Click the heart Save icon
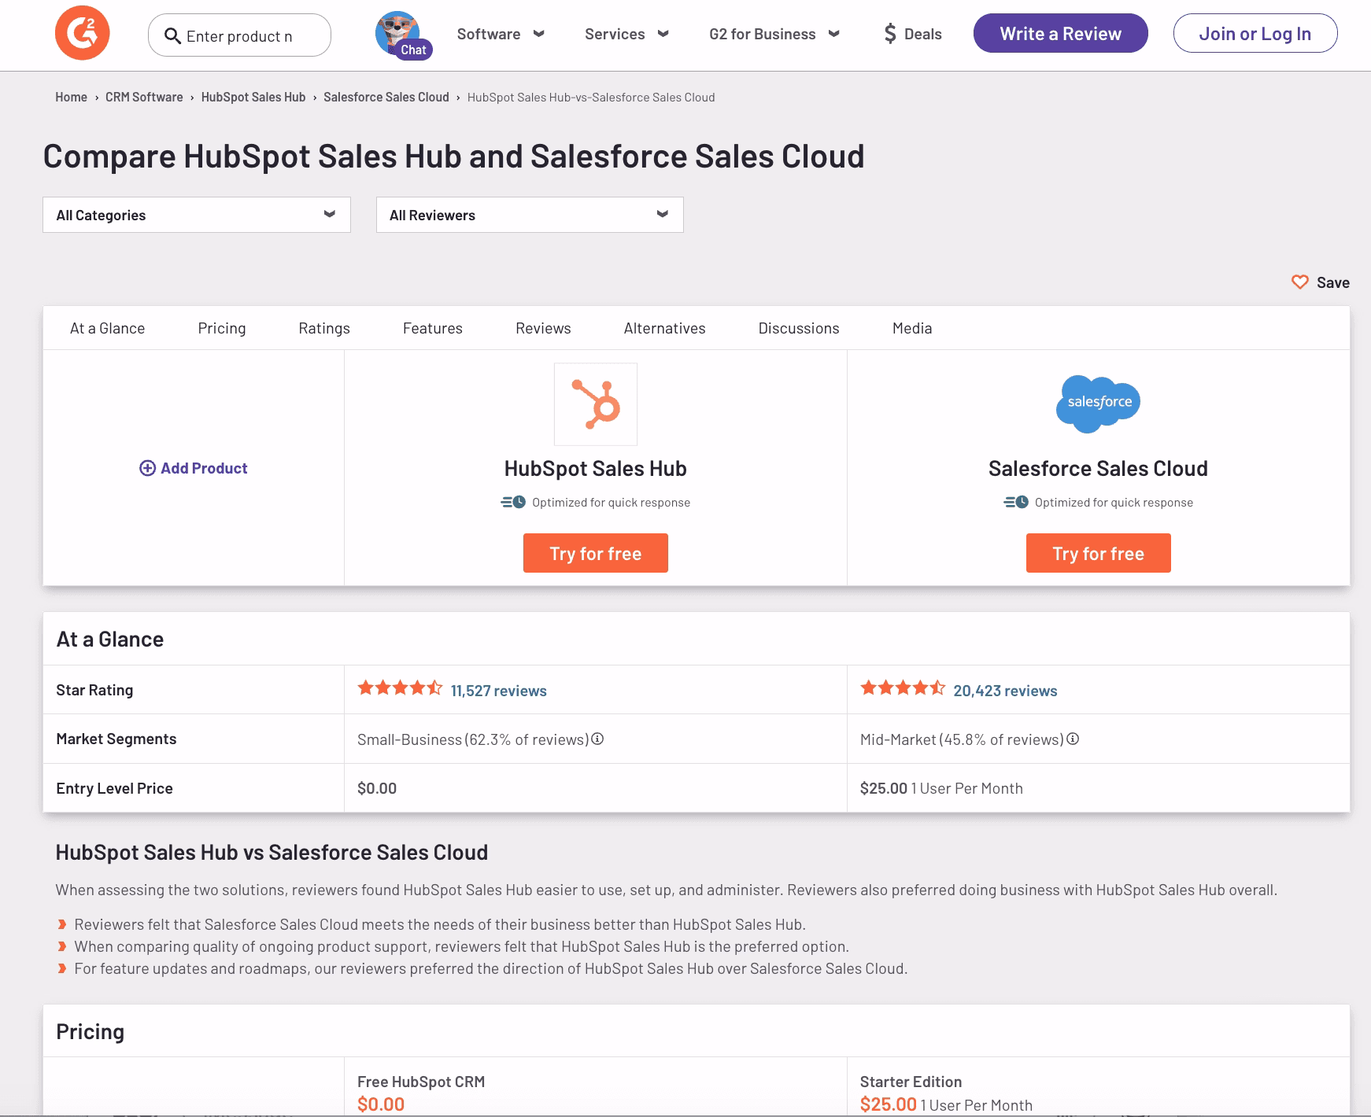The image size is (1371, 1117). coord(1300,282)
